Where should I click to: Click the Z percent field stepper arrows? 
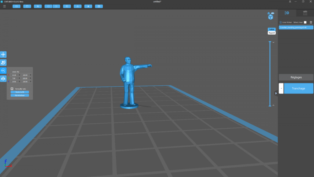point(31,82)
